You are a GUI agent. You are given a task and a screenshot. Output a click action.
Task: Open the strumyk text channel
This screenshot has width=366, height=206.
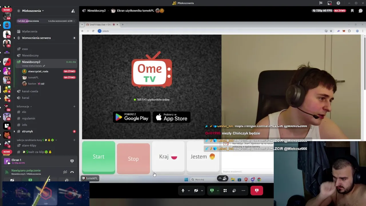46,131
